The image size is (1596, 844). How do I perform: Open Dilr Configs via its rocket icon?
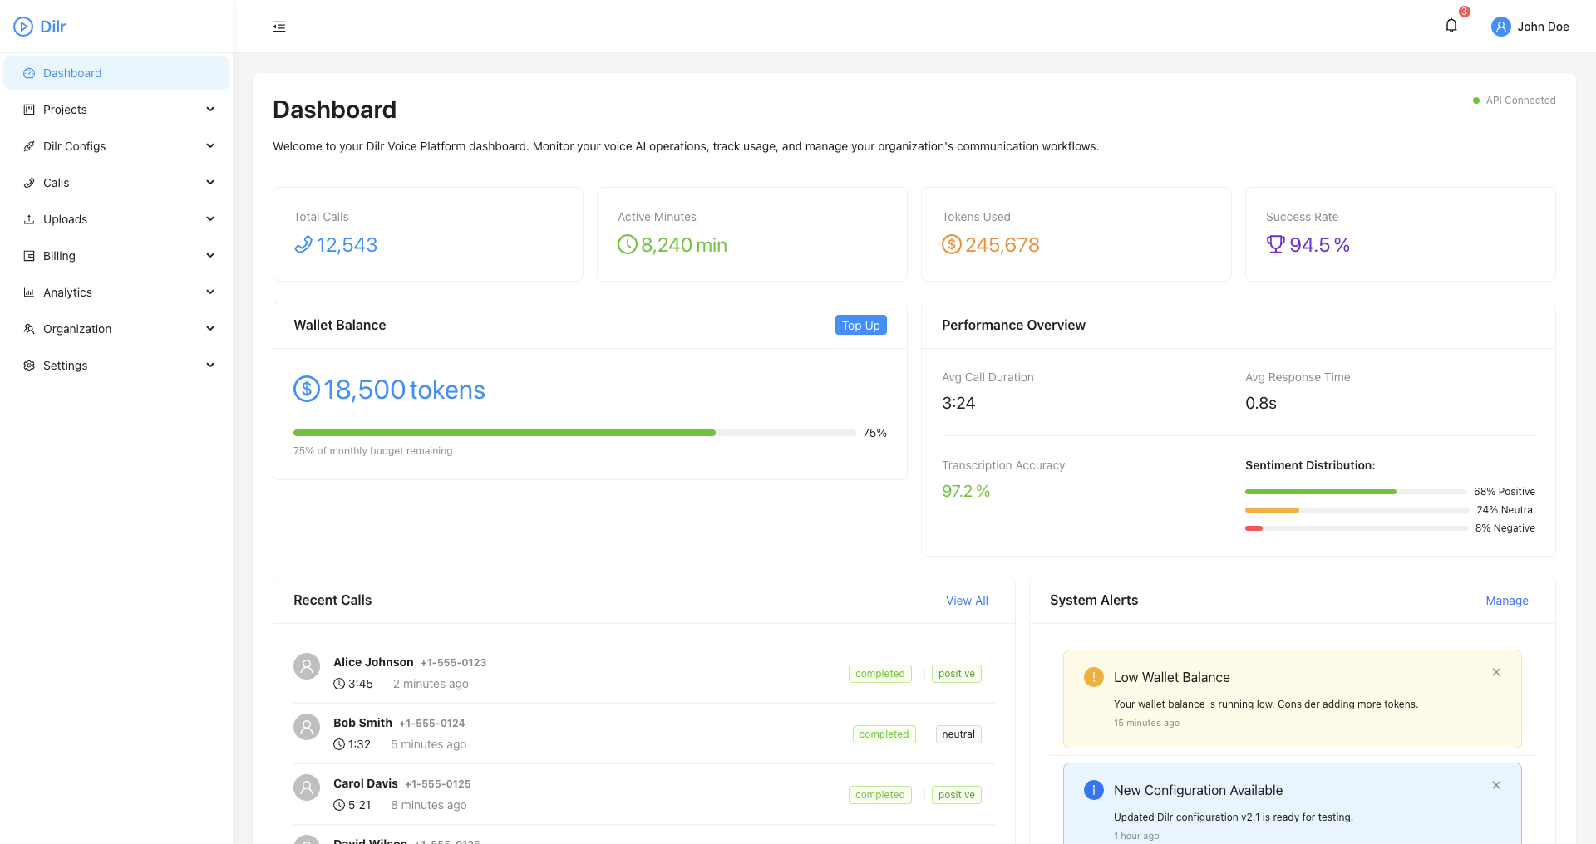tap(28, 145)
